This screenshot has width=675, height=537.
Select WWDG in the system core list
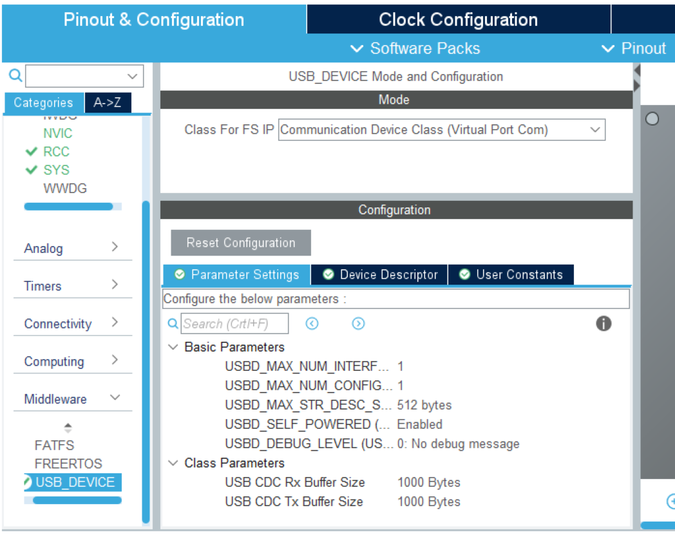[65, 188]
